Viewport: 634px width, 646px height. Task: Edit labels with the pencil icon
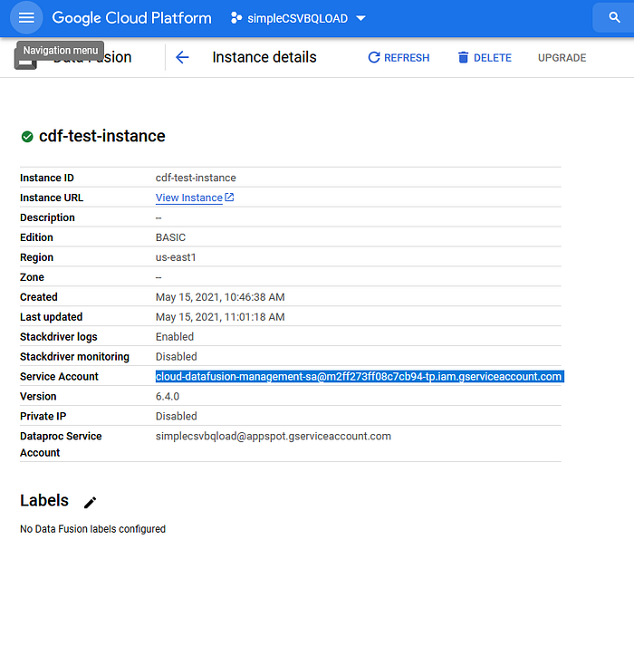pyautogui.click(x=90, y=502)
